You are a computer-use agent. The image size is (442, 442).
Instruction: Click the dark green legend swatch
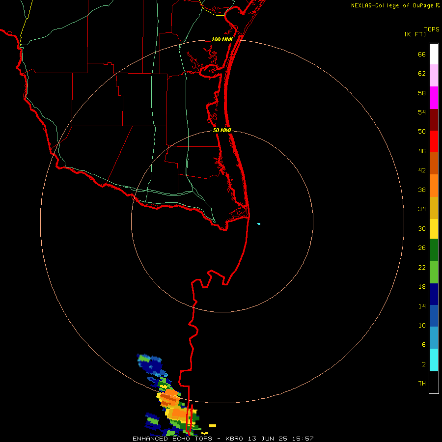point(434,250)
